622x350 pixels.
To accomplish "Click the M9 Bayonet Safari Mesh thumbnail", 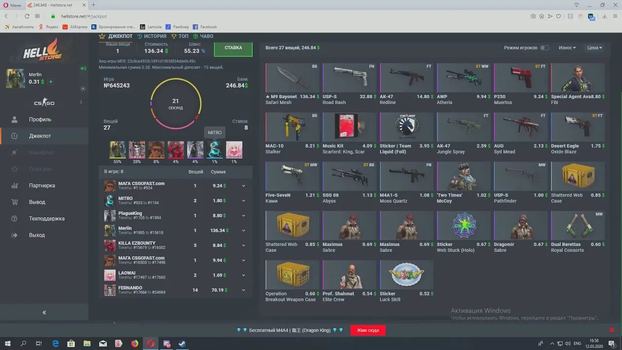I will tap(292, 78).
